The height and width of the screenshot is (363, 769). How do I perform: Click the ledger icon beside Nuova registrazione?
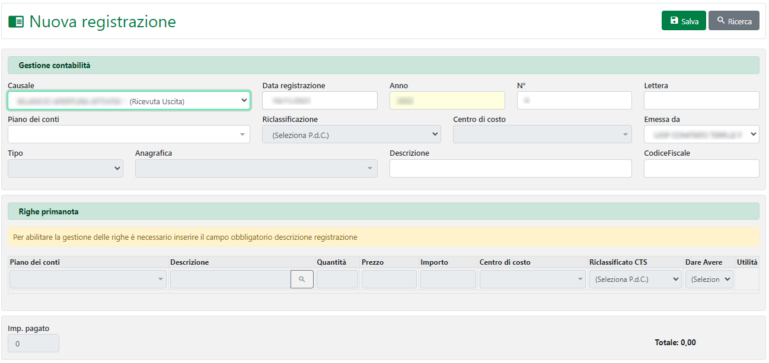click(16, 22)
